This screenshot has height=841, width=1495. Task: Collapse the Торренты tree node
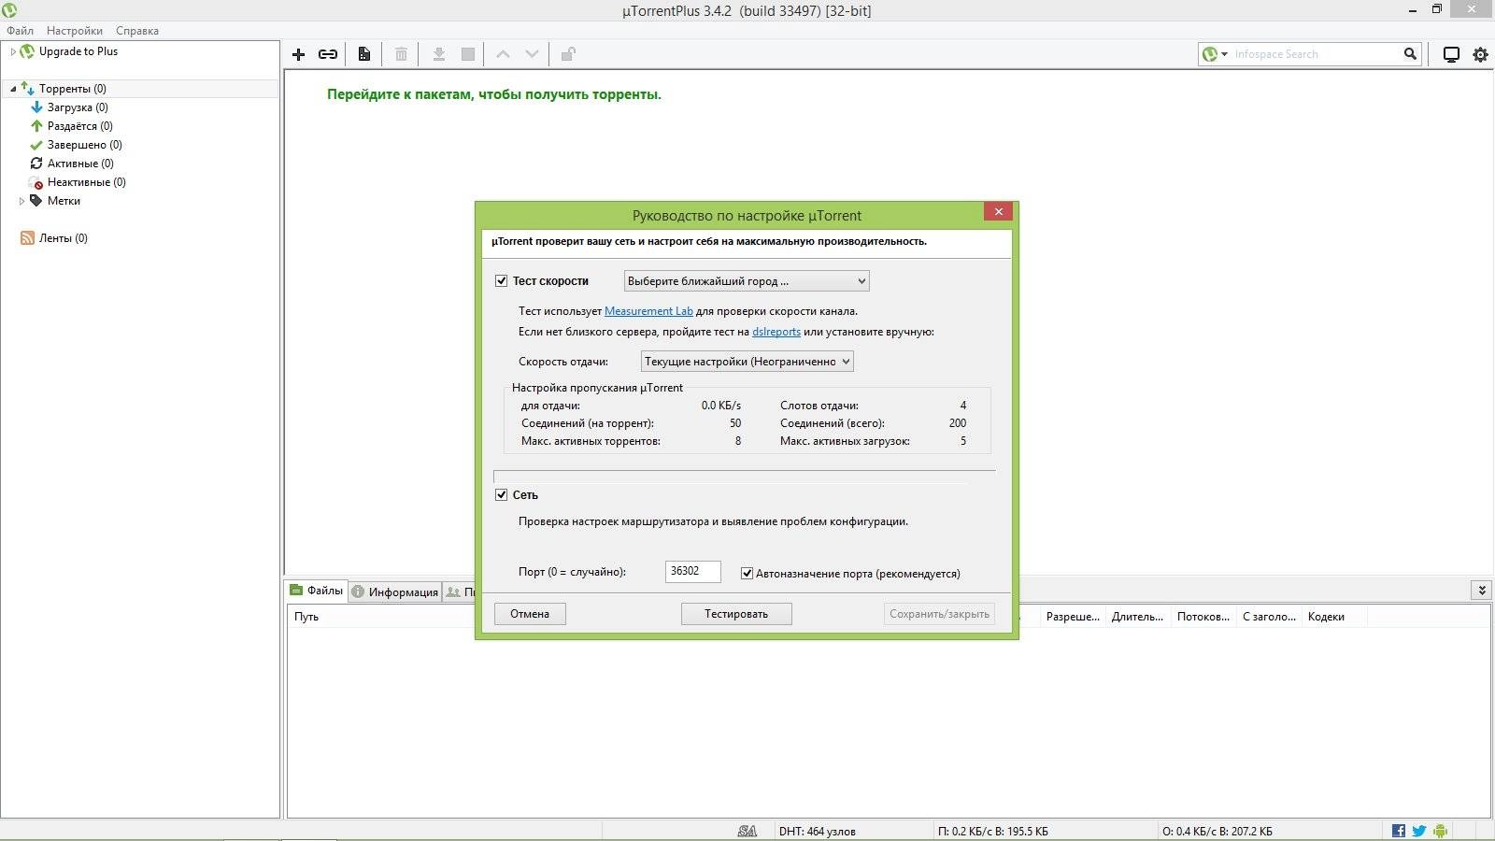click(13, 89)
